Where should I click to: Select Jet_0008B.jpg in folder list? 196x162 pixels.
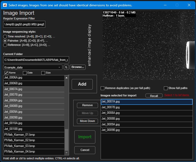click(x=34, y=106)
